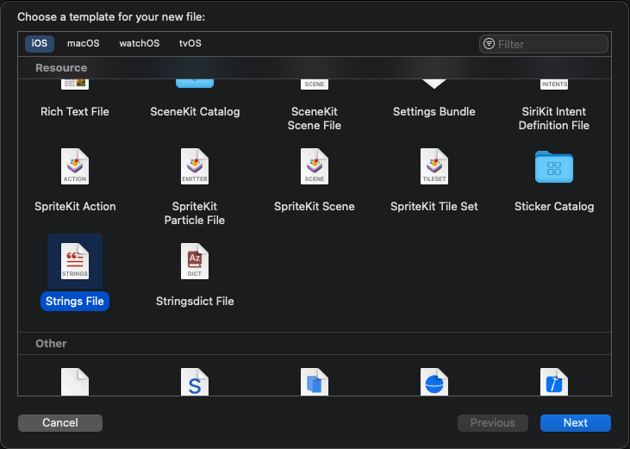630x449 pixels.
Task: Cancel the new file dialog
Action: (x=60, y=423)
